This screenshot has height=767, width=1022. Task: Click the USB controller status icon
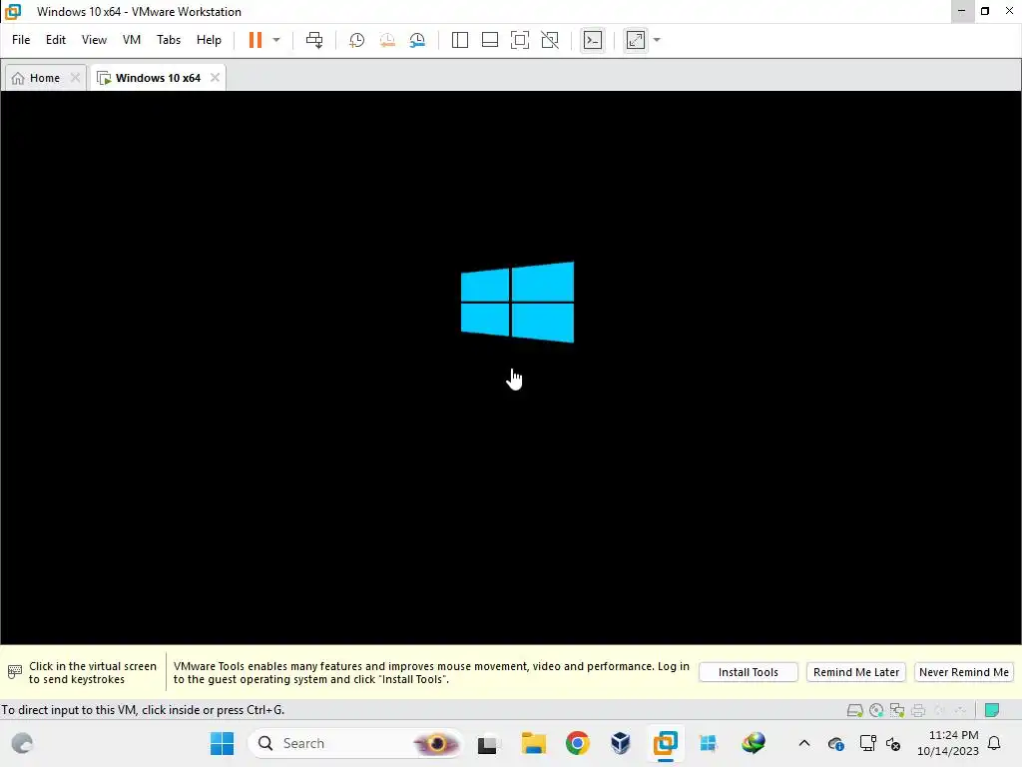tap(960, 710)
